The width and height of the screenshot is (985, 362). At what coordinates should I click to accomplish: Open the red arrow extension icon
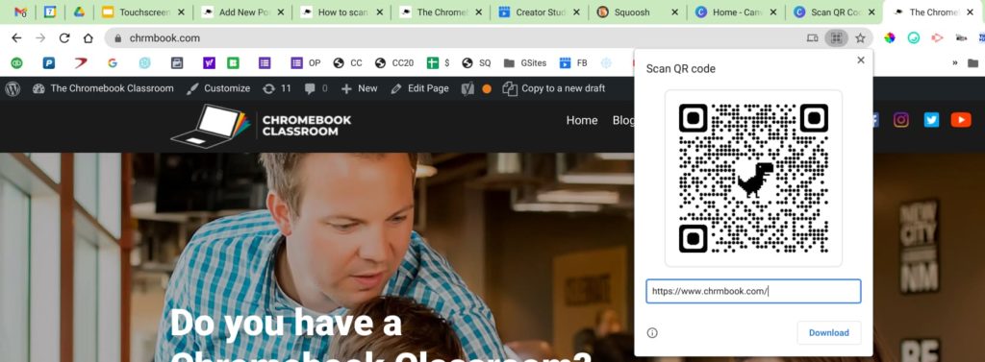point(937,38)
